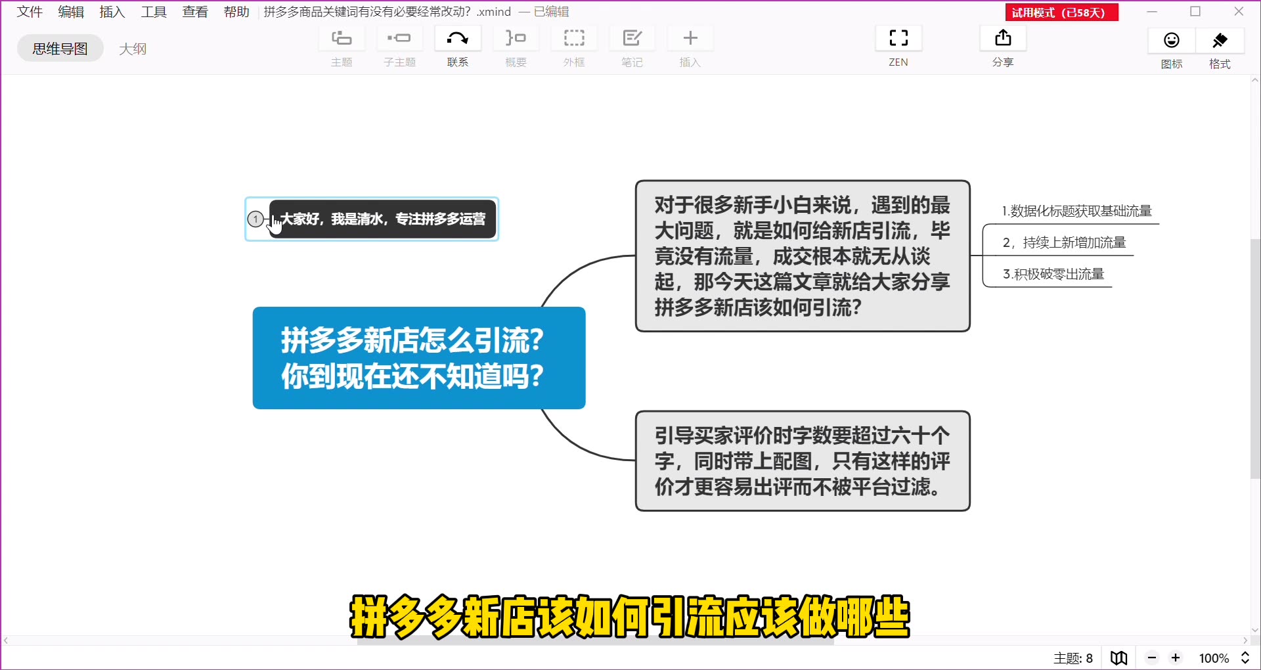Select subtopic 1.数据化标题获取基础流量
The height and width of the screenshot is (670, 1261).
pos(1077,211)
